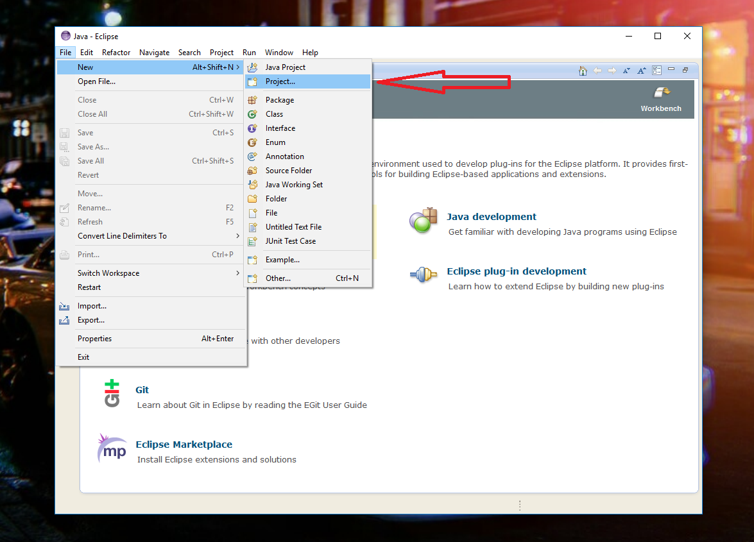Screen dimensions: 754x542
Task: Minimize the Welcome view panel
Action: click(671, 69)
